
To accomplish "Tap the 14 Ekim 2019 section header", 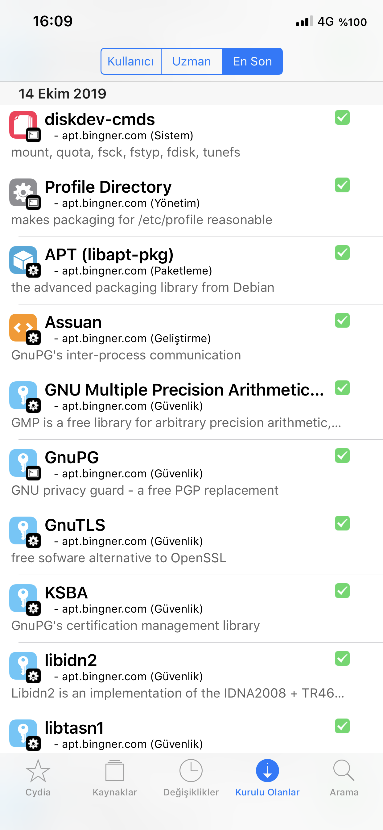I will click(62, 94).
